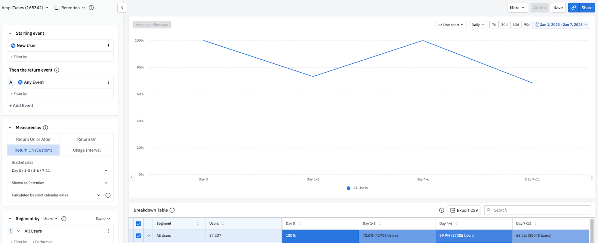
Task: Collapse the left panel with the arrow button
Action: coord(122,8)
